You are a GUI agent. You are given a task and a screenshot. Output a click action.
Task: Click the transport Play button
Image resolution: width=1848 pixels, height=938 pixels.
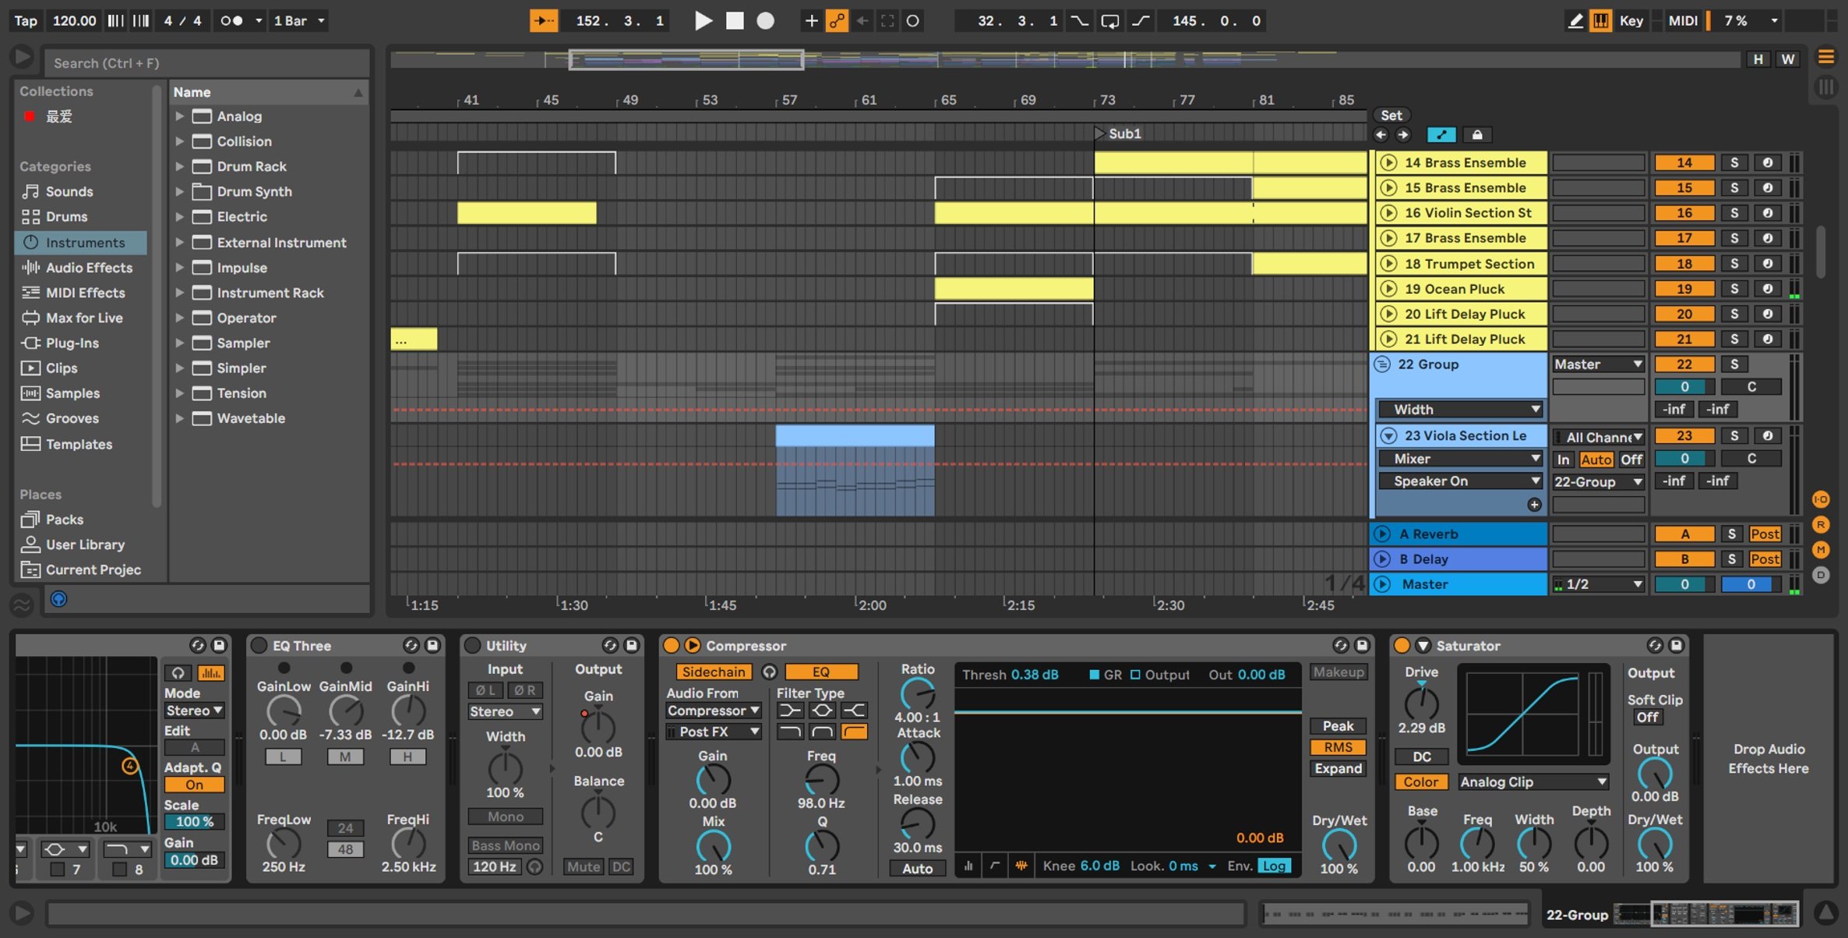[703, 21]
